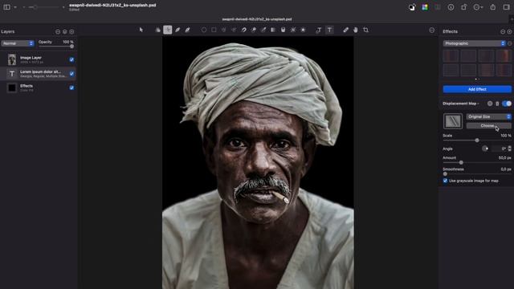Select the Arrange arrow tool
514x289 pixels.
tap(141, 30)
